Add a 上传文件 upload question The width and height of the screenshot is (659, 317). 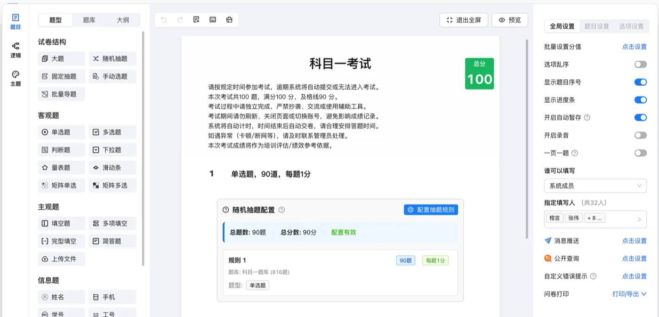[61, 259]
